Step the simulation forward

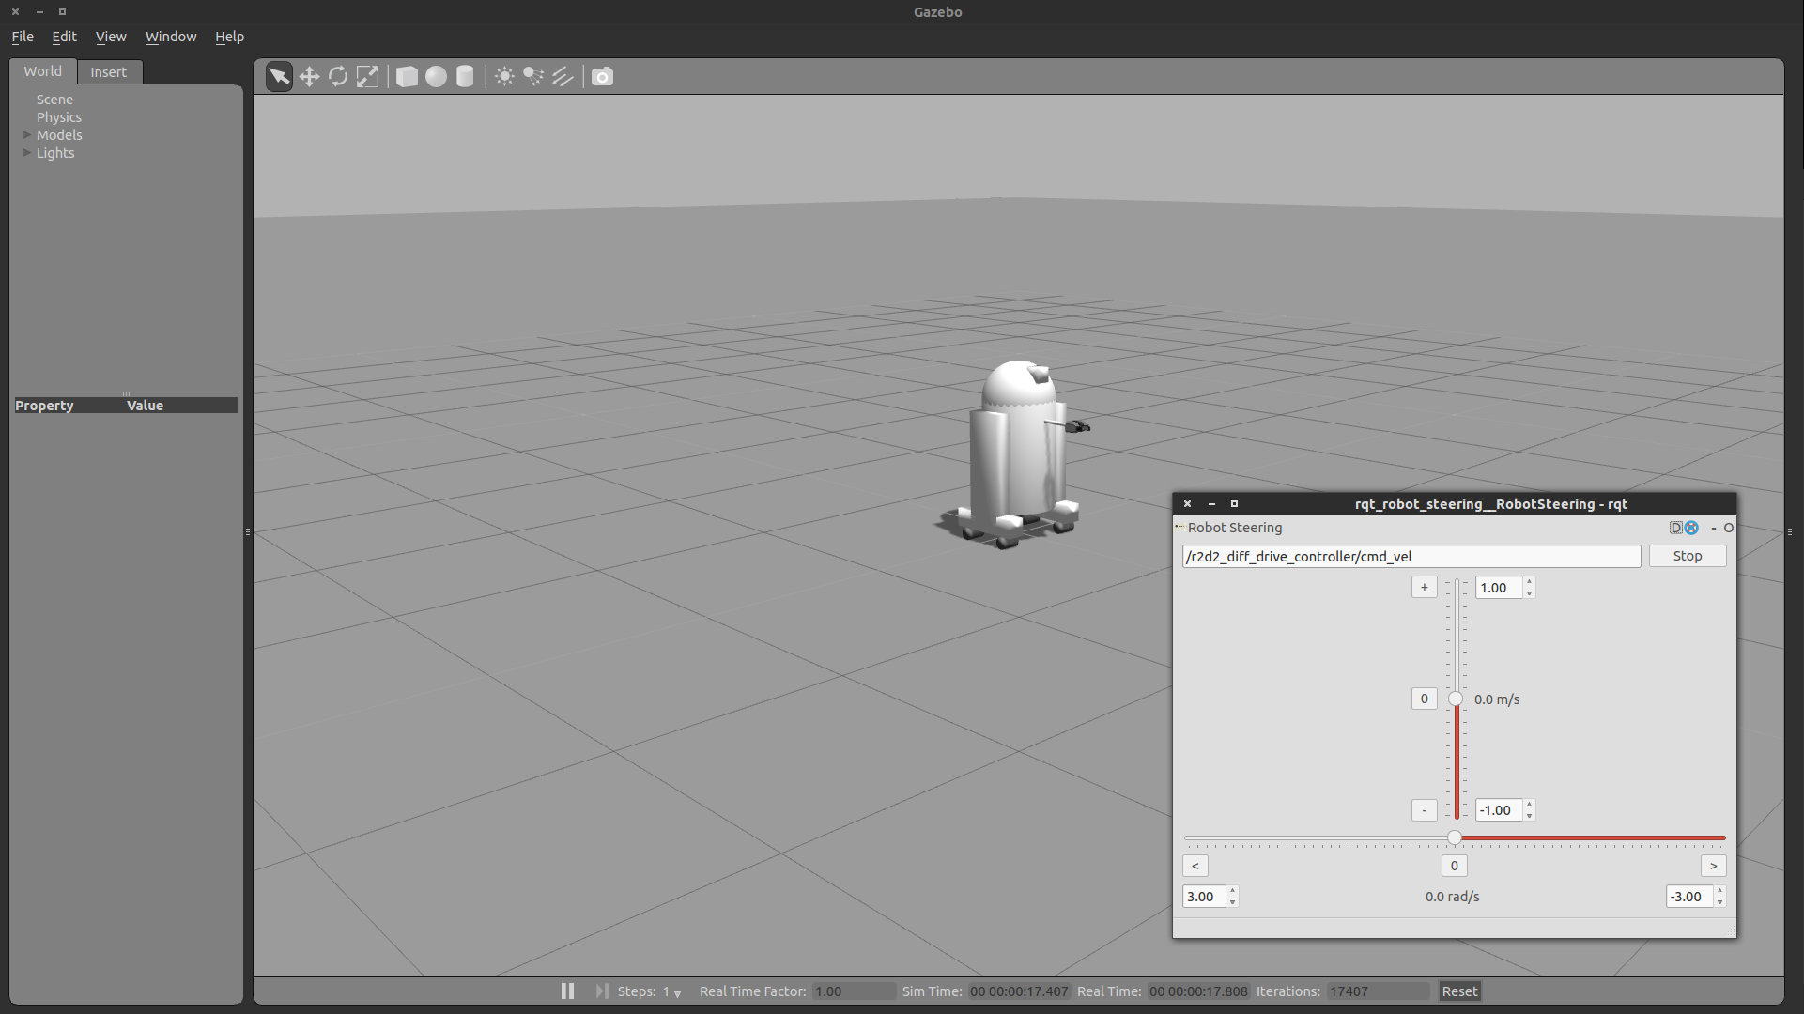pyautogui.click(x=602, y=991)
